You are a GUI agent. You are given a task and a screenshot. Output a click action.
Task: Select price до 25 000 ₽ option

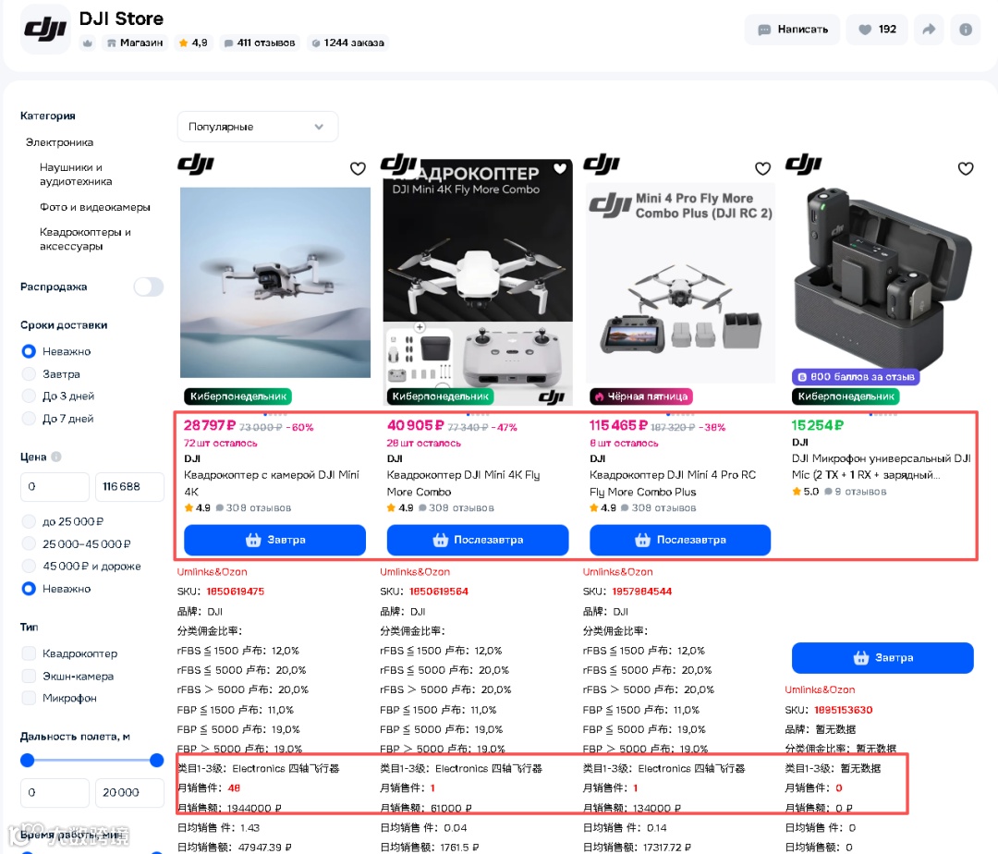coord(29,521)
